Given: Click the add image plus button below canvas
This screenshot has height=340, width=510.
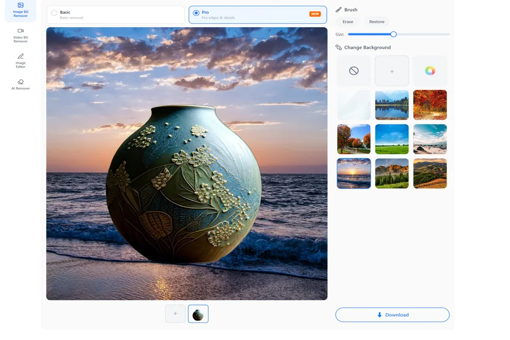Looking at the screenshot, I should click(175, 313).
